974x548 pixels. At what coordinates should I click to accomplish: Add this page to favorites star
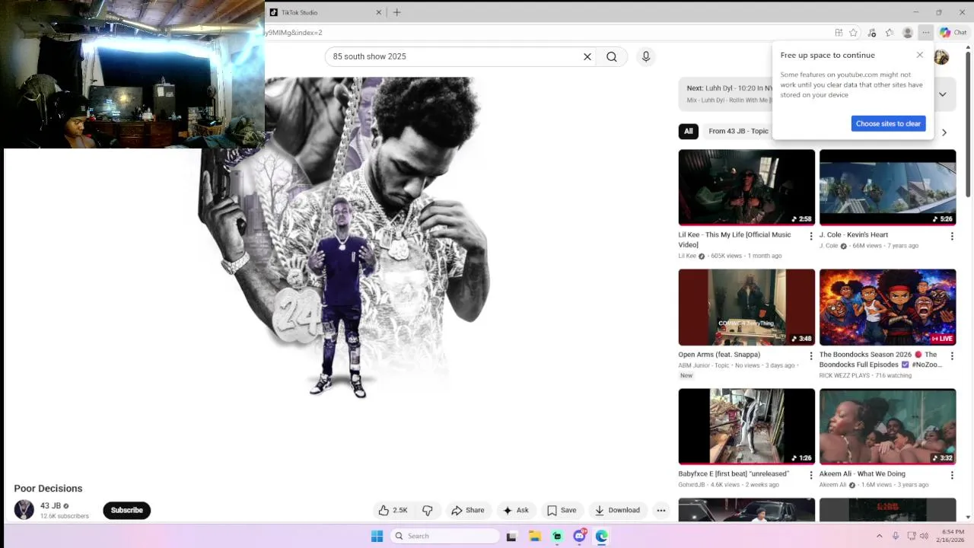tap(854, 33)
